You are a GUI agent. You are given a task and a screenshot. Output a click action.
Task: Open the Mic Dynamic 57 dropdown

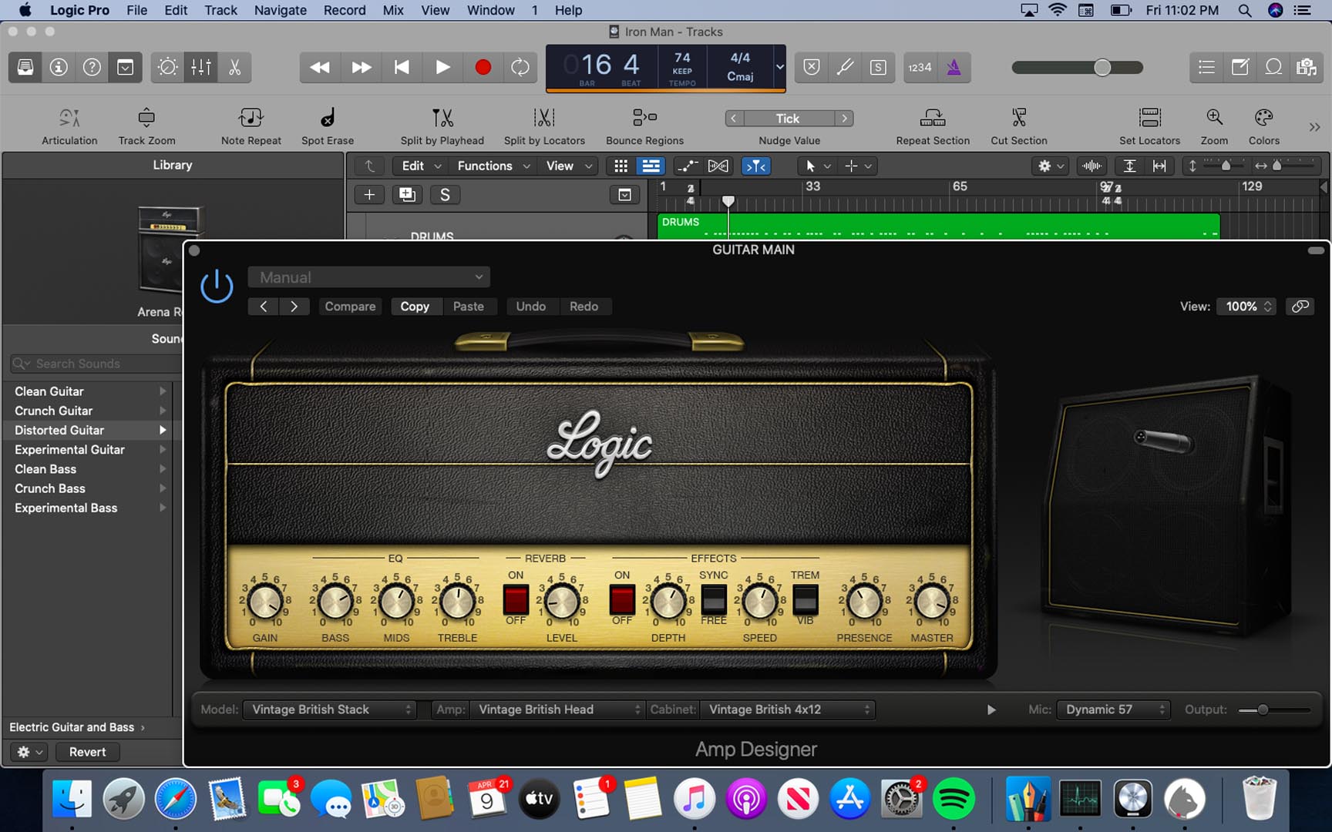(1114, 710)
